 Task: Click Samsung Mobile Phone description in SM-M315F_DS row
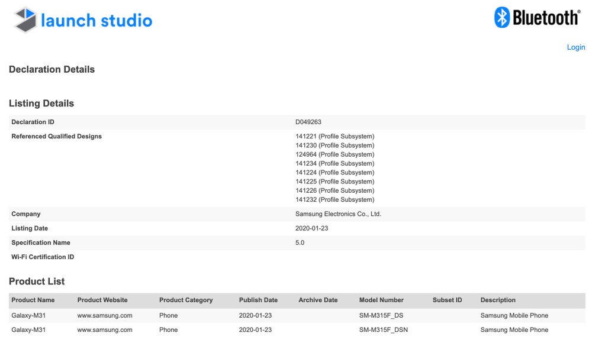click(514, 315)
